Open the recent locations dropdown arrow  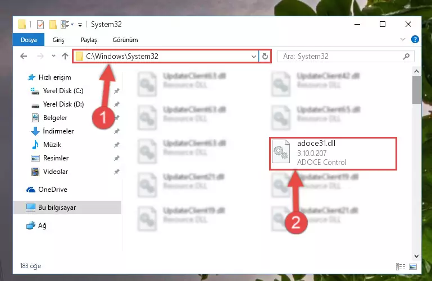(x=53, y=56)
